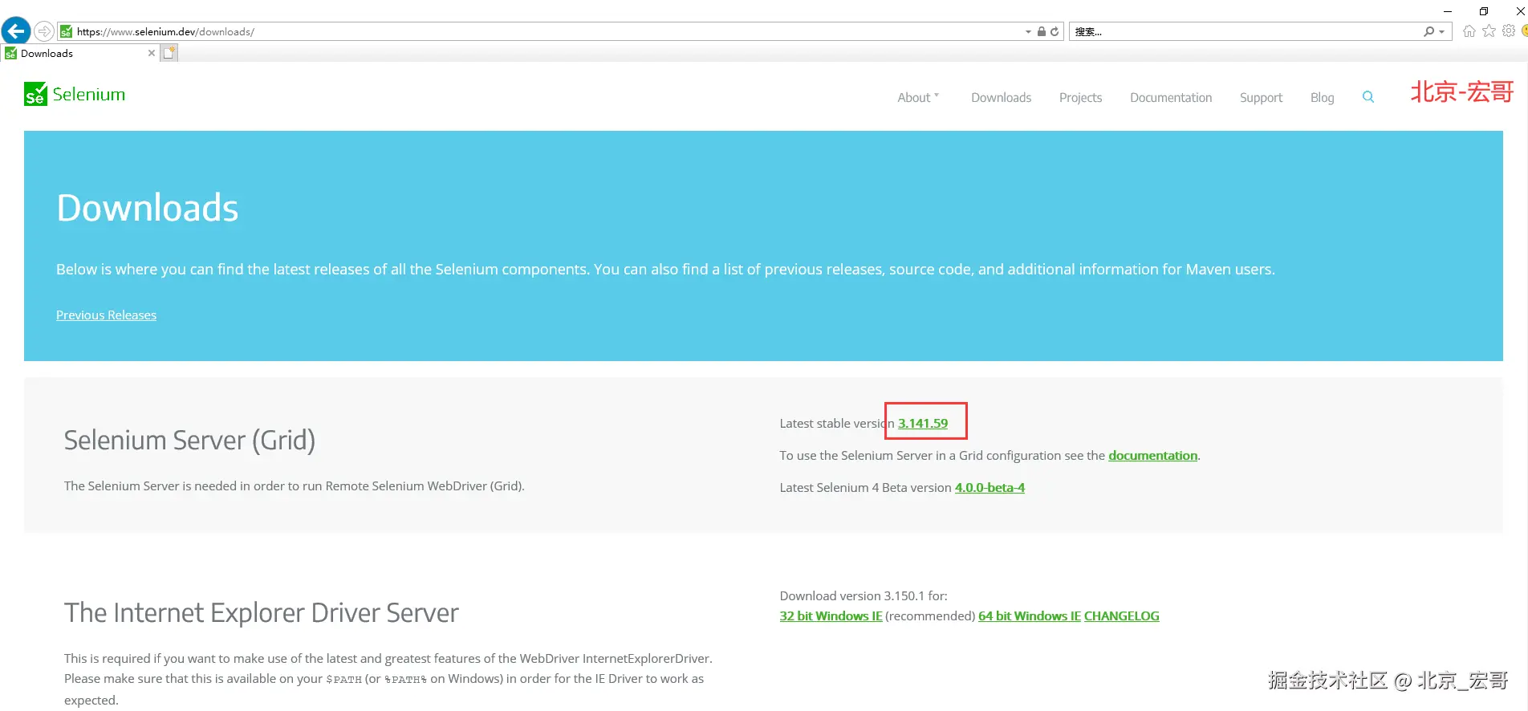Click the Selenium logo in site header

75,94
